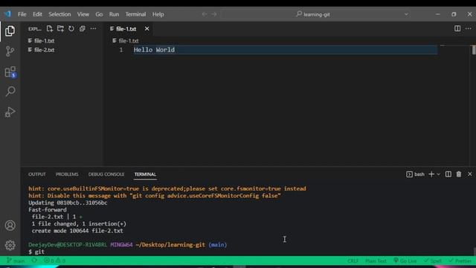Image resolution: width=476 pixels, height=268 pixels.
Task: Open the Accounts menu
Action: tap(10, 226)
